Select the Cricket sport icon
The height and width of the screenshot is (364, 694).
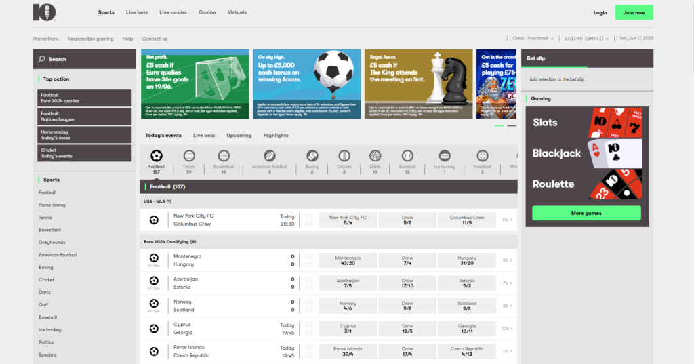[344, 156]
